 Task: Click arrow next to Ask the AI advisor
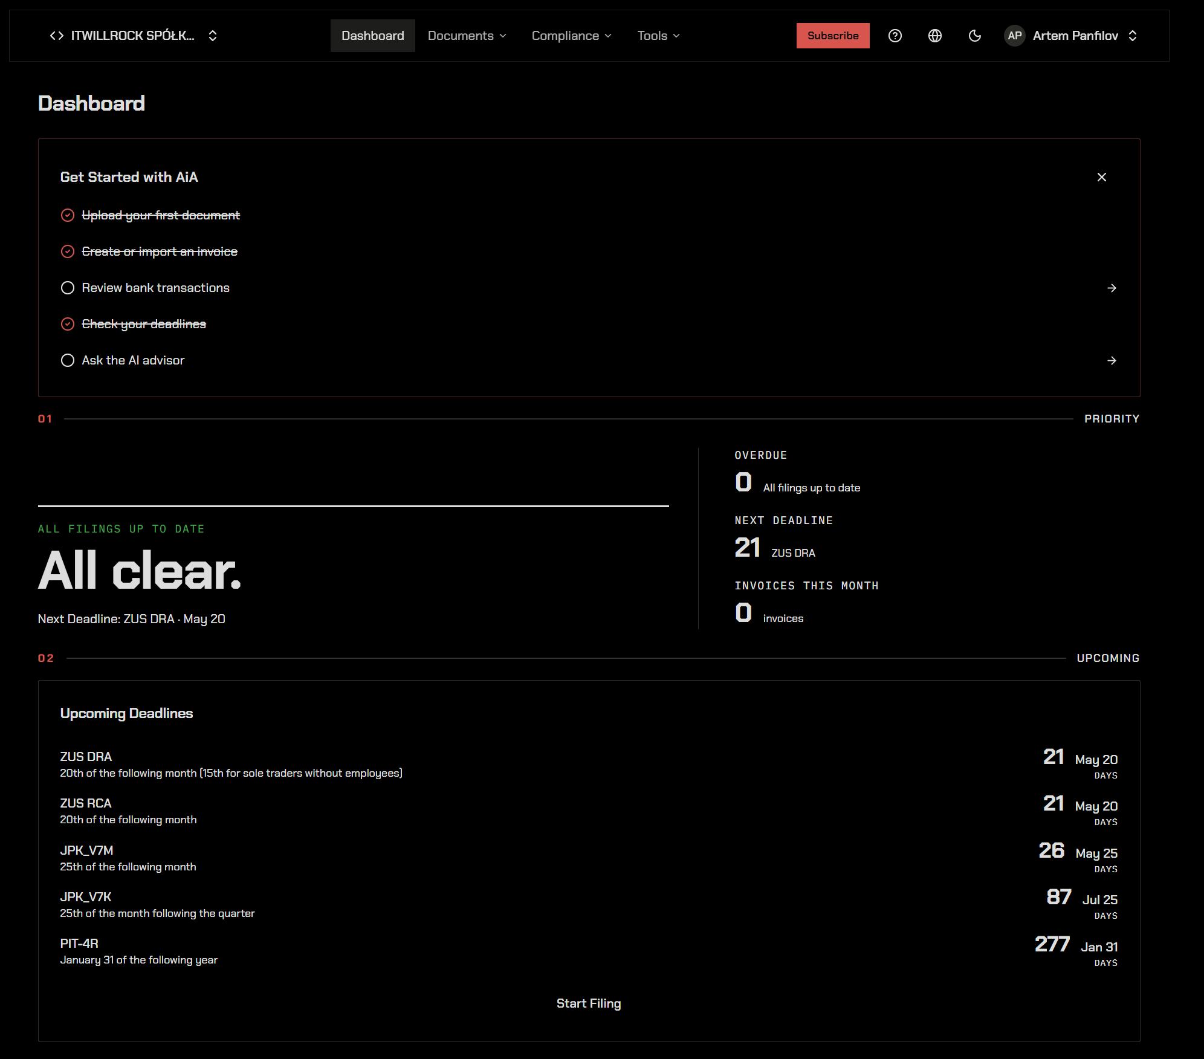(1112, 361)
